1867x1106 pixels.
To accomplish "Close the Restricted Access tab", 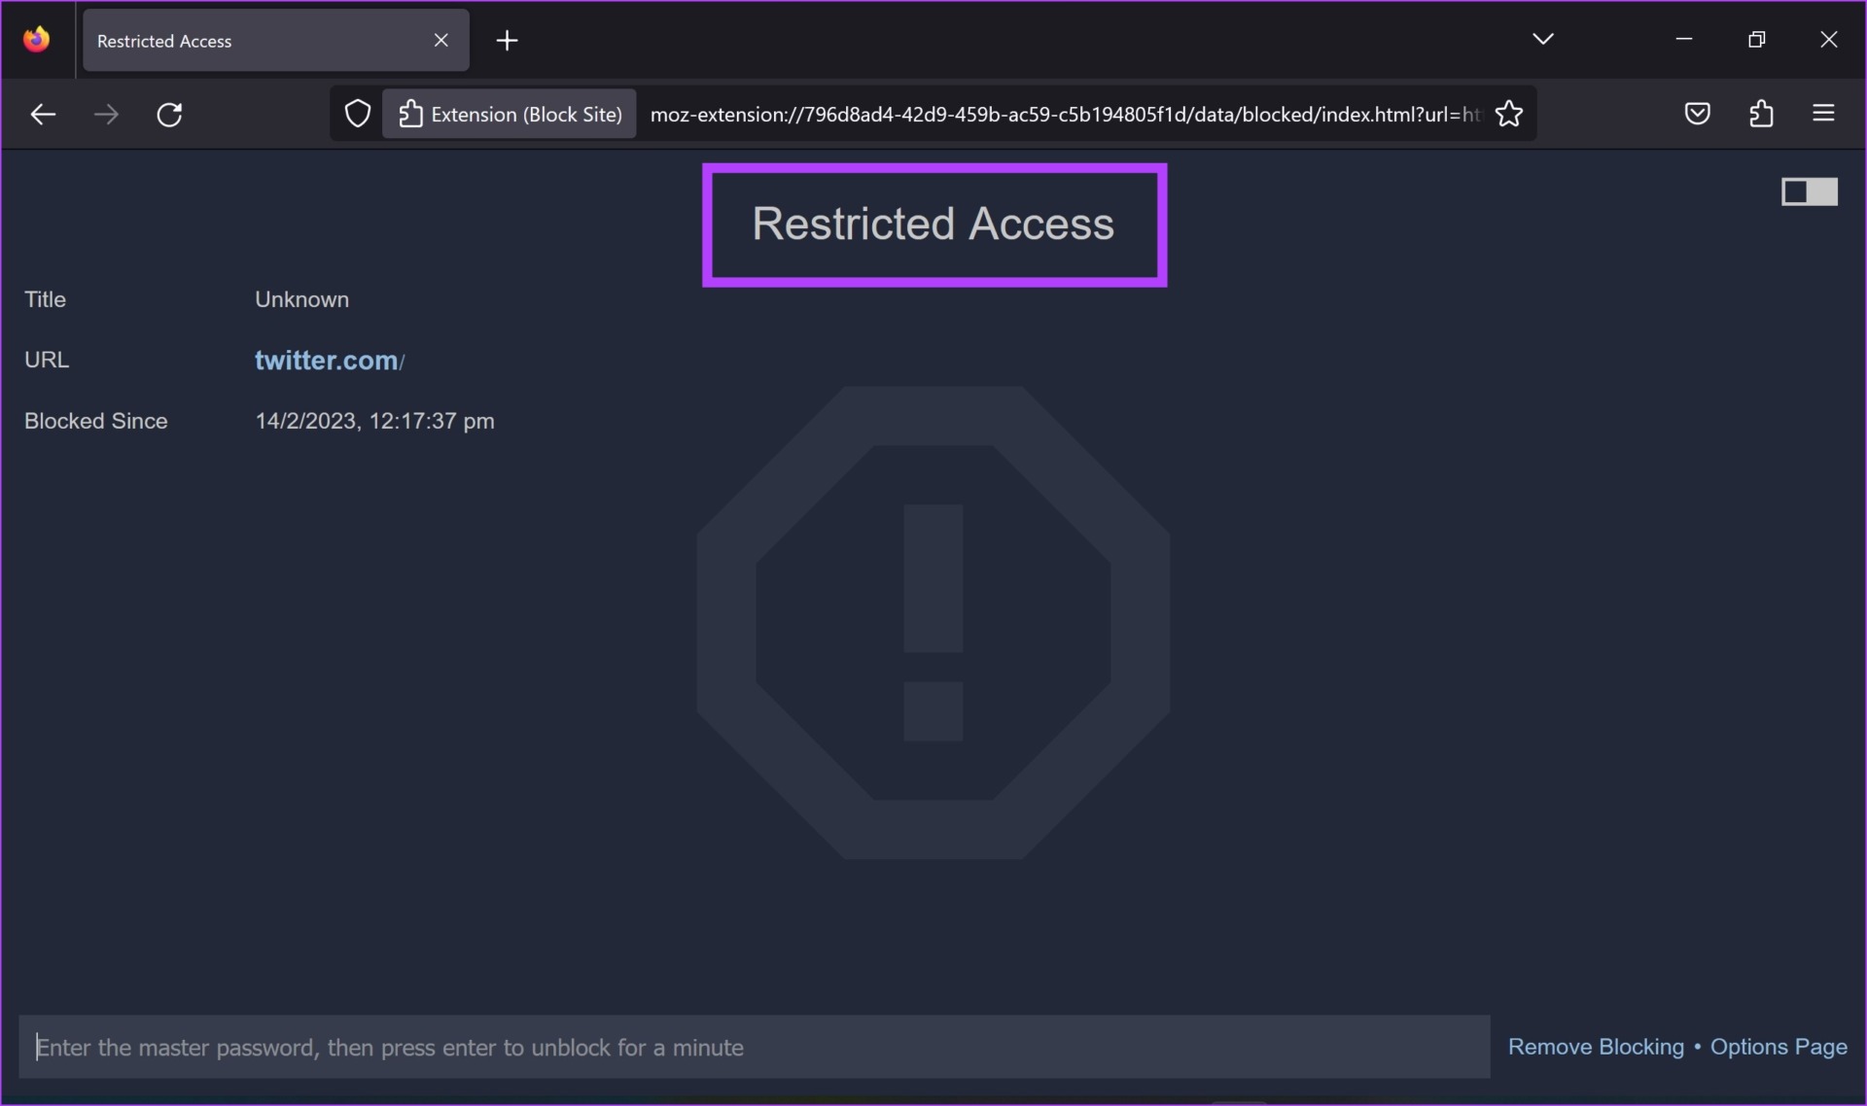I will [x=440, y=40].
